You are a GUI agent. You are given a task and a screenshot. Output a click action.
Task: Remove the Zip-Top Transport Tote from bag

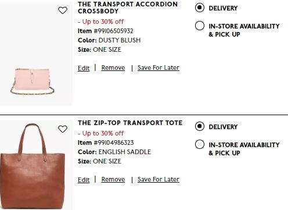click(x=113, y=179)
